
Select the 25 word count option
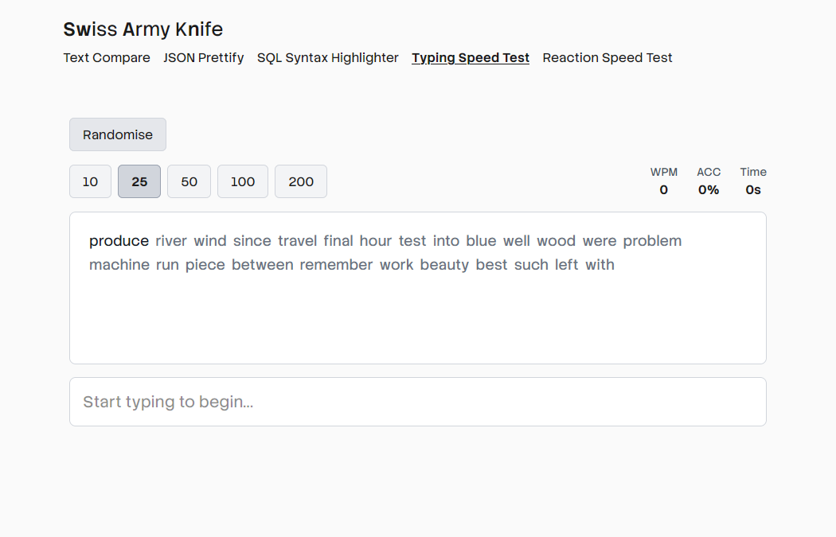point(139,181)
